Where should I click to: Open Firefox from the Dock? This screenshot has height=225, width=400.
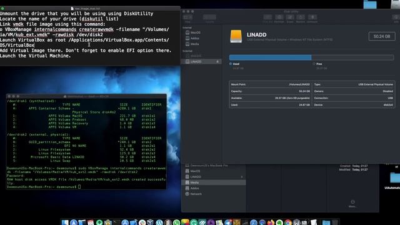point(271,222)
